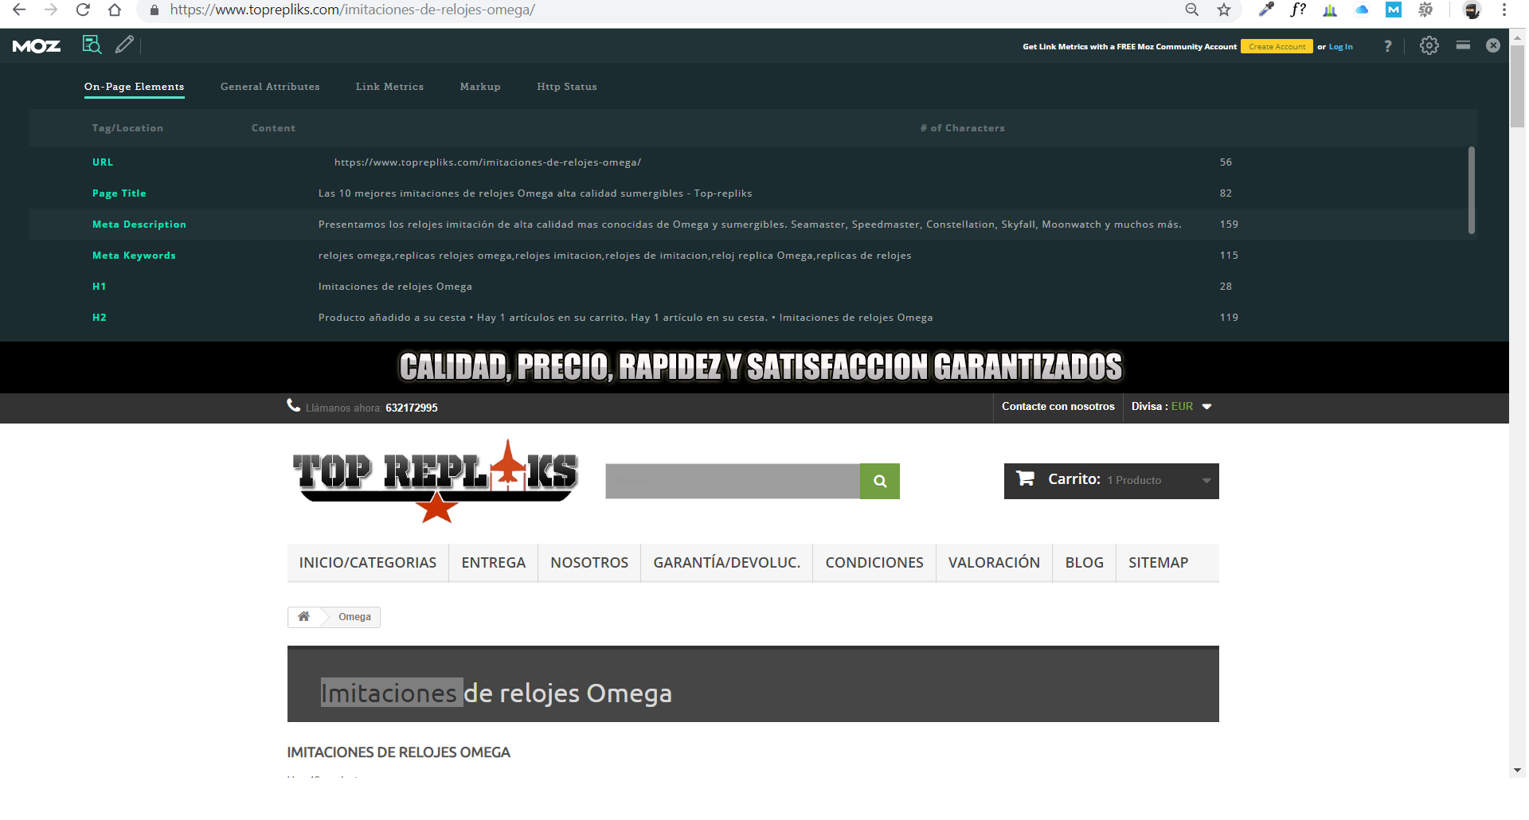Click the Log In link in MozBar
This screenshot has width=1529, height=820.
click(1341, 47)
